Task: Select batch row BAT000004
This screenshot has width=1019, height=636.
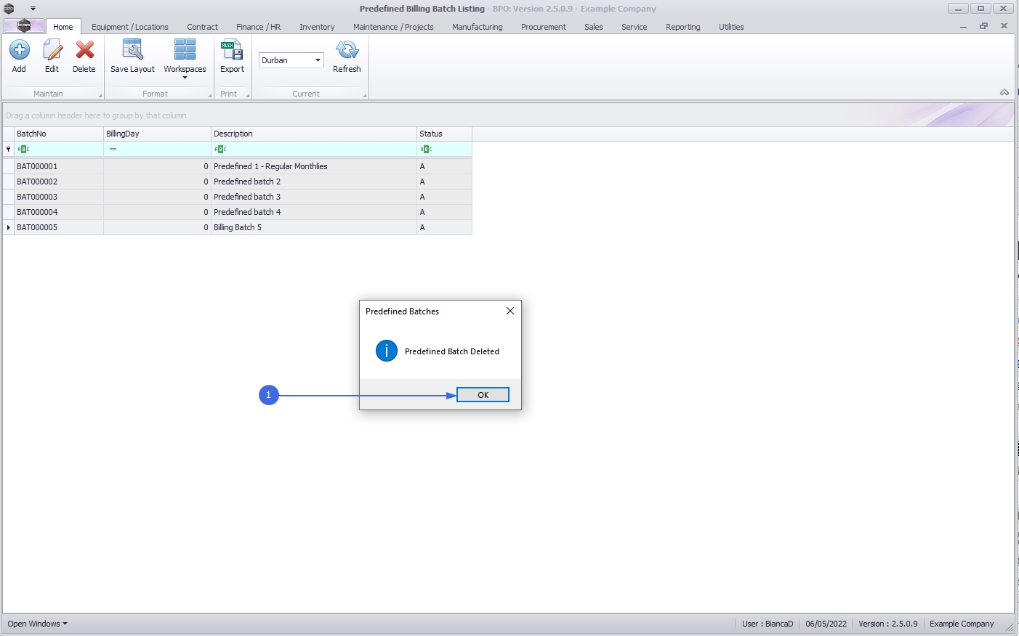Action: pyautogui.click(x=238, y=212)
